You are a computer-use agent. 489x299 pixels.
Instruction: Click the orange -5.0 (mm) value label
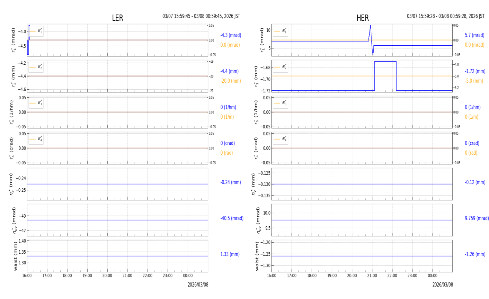pos(474,81)
